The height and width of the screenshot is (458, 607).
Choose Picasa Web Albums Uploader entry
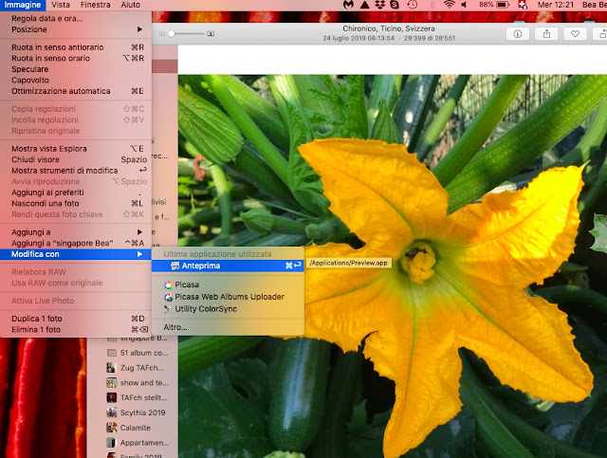tap(228, 297)
